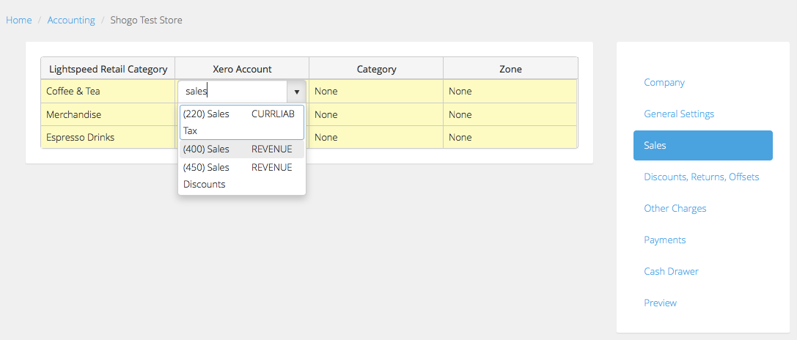Click the Lightspeed Retail Category column header
The image size is (797, 340).
108,69
